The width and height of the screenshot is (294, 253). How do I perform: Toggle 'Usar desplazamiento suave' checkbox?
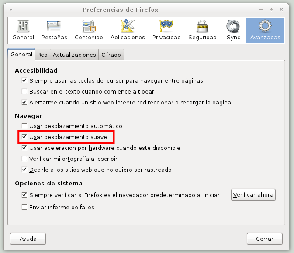[24, 137]
